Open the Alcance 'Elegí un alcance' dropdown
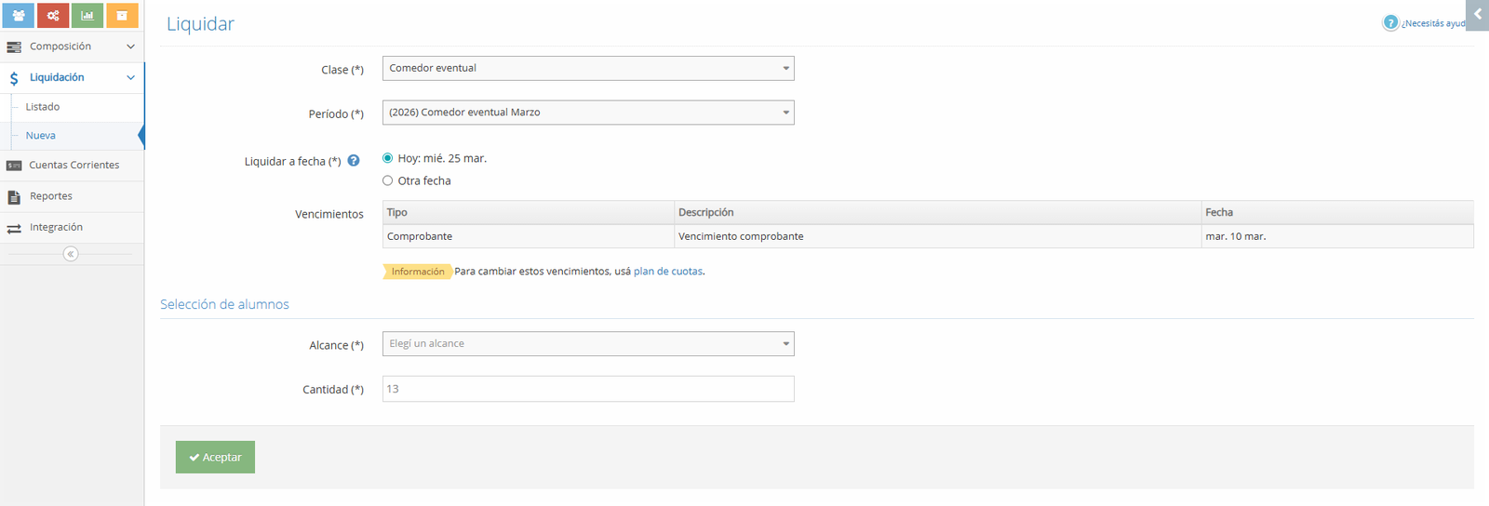The image size is (1489, 506). point(588,344)
